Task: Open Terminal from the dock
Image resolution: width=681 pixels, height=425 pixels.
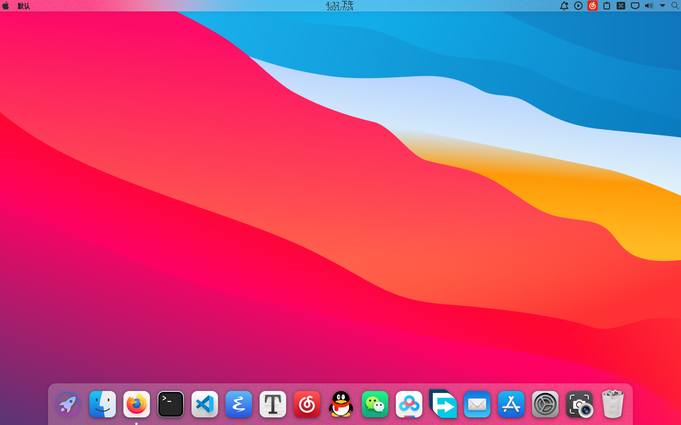Action: (x=171, y=404)
